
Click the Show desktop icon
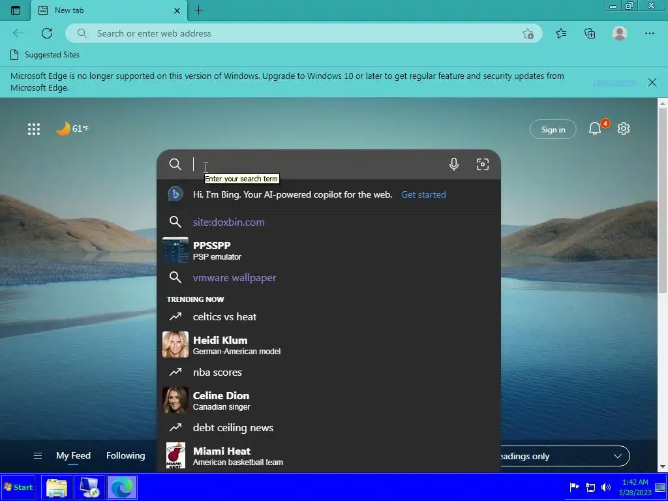coord(660,487)
